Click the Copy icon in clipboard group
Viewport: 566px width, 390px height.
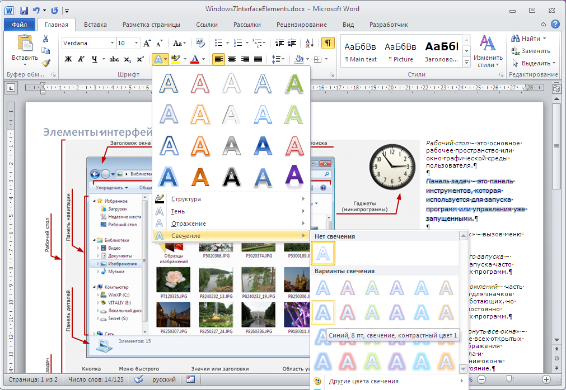pos(46,51)
